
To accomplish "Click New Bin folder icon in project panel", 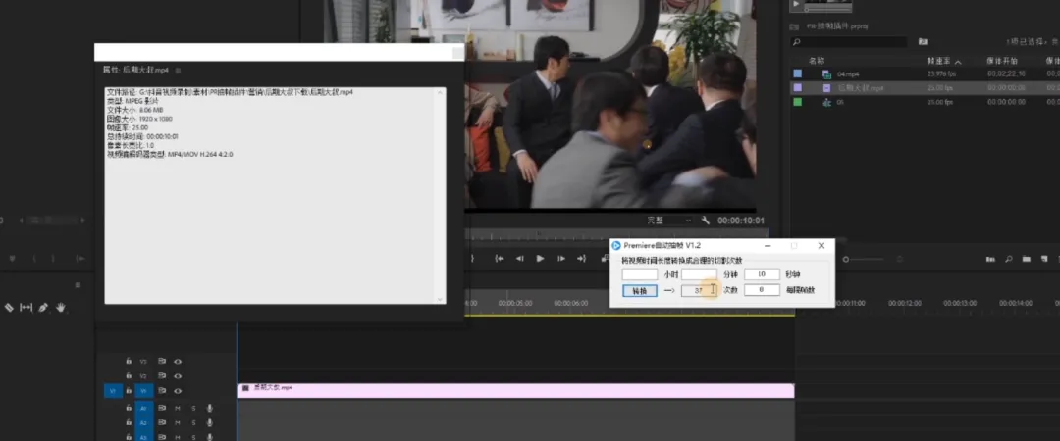I will (1027, 259).
